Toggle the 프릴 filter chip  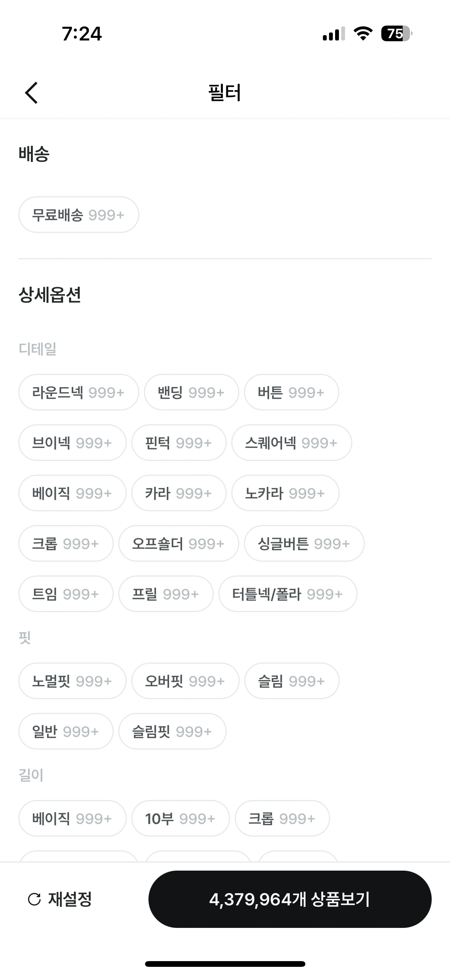click(x=166, y=594)
